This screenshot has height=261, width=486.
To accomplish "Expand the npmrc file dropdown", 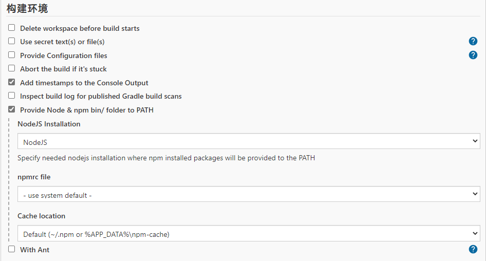I will click(x=249, y=194).
